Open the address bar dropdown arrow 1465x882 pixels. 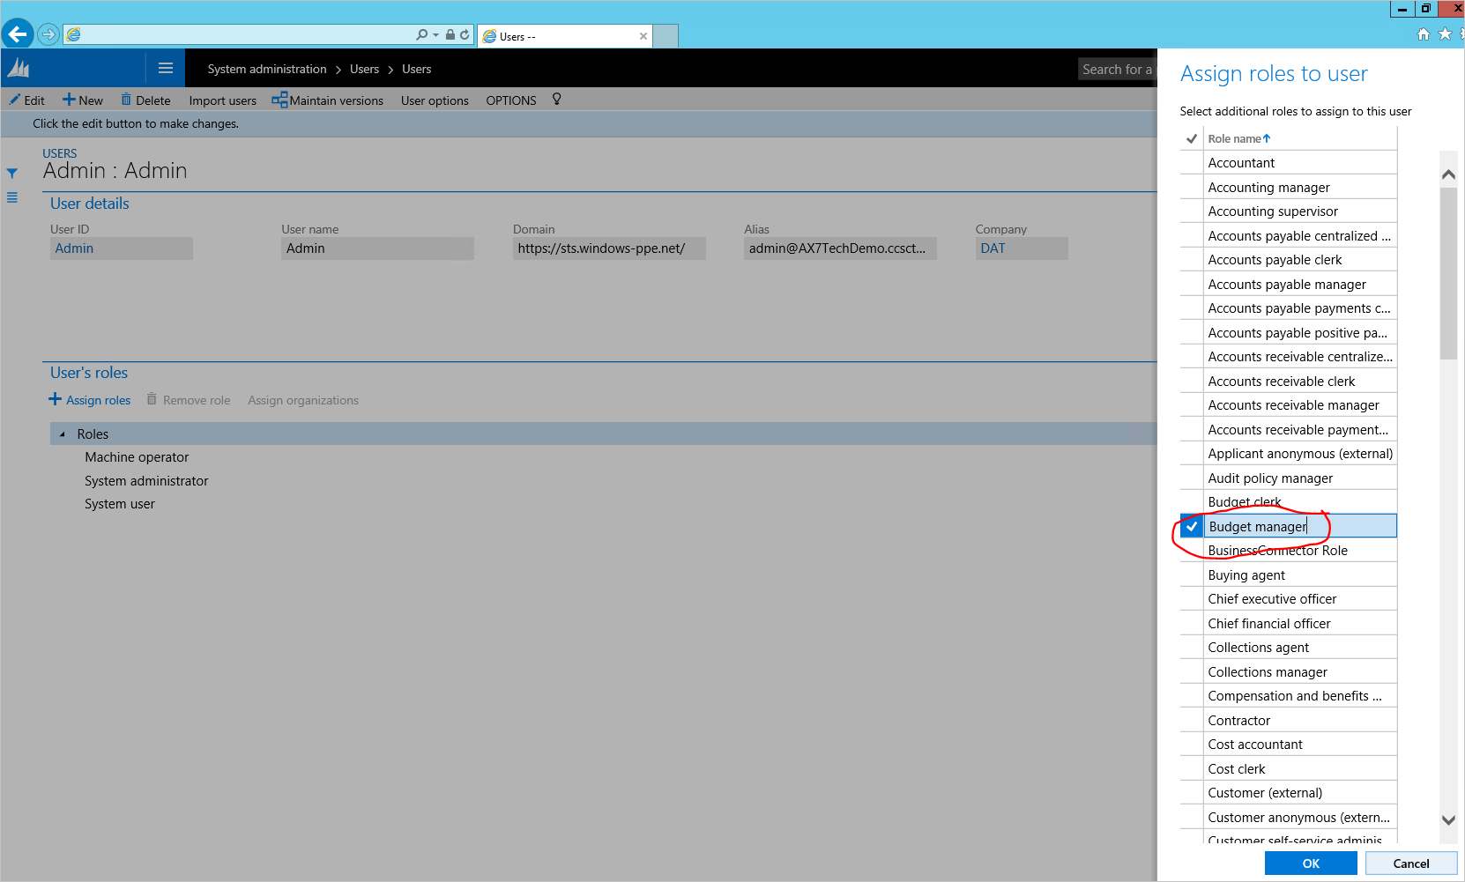(435, 35)
